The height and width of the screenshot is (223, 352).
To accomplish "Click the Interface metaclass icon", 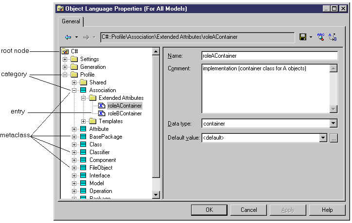I will (x=83, y=175).
